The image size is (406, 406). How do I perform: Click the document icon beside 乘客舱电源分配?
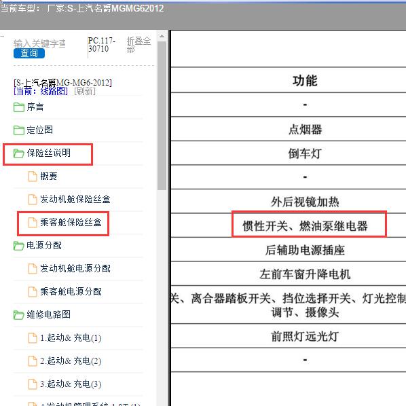pyautogui.click(x=33, y=291)
